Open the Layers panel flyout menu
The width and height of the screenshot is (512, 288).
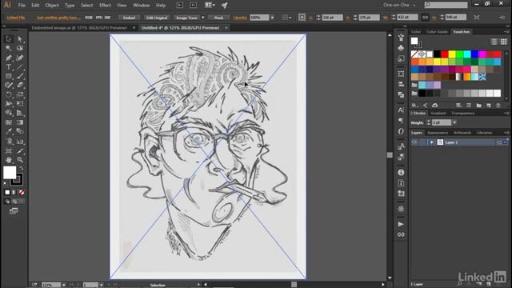click(x=506, y=133)
